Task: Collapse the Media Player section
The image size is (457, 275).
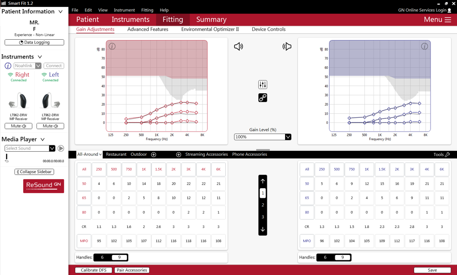Action: click(x=42, y=139)
